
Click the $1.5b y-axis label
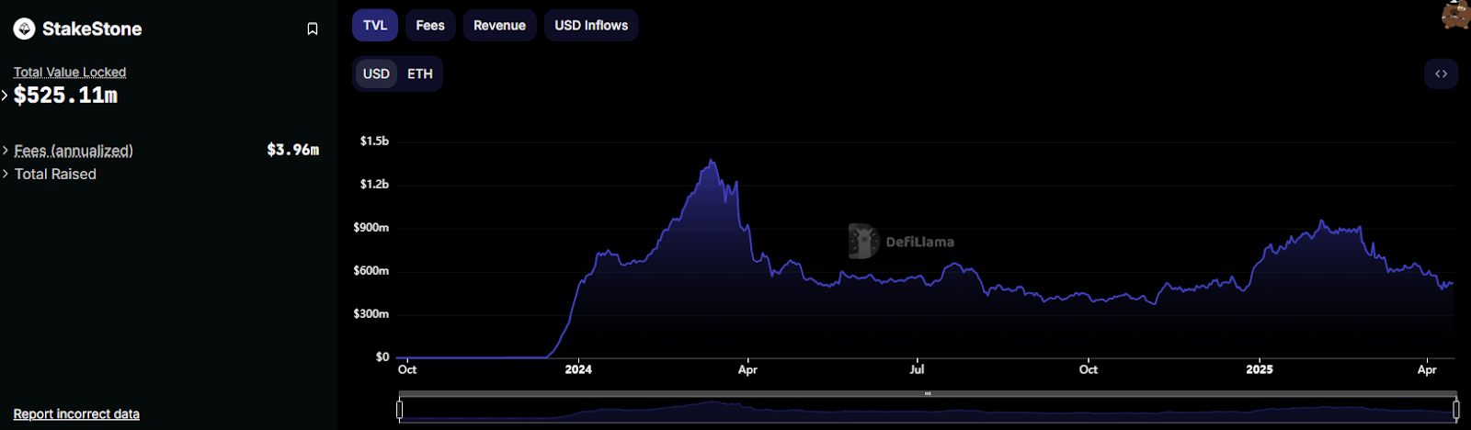point(374,141)
